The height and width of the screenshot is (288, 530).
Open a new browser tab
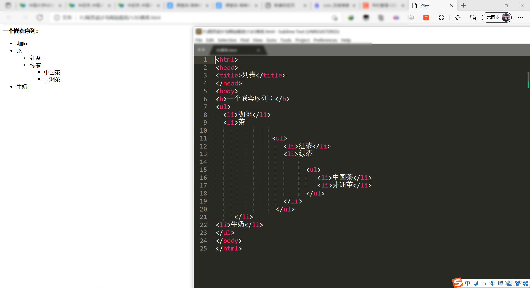(x=463, y=6)
